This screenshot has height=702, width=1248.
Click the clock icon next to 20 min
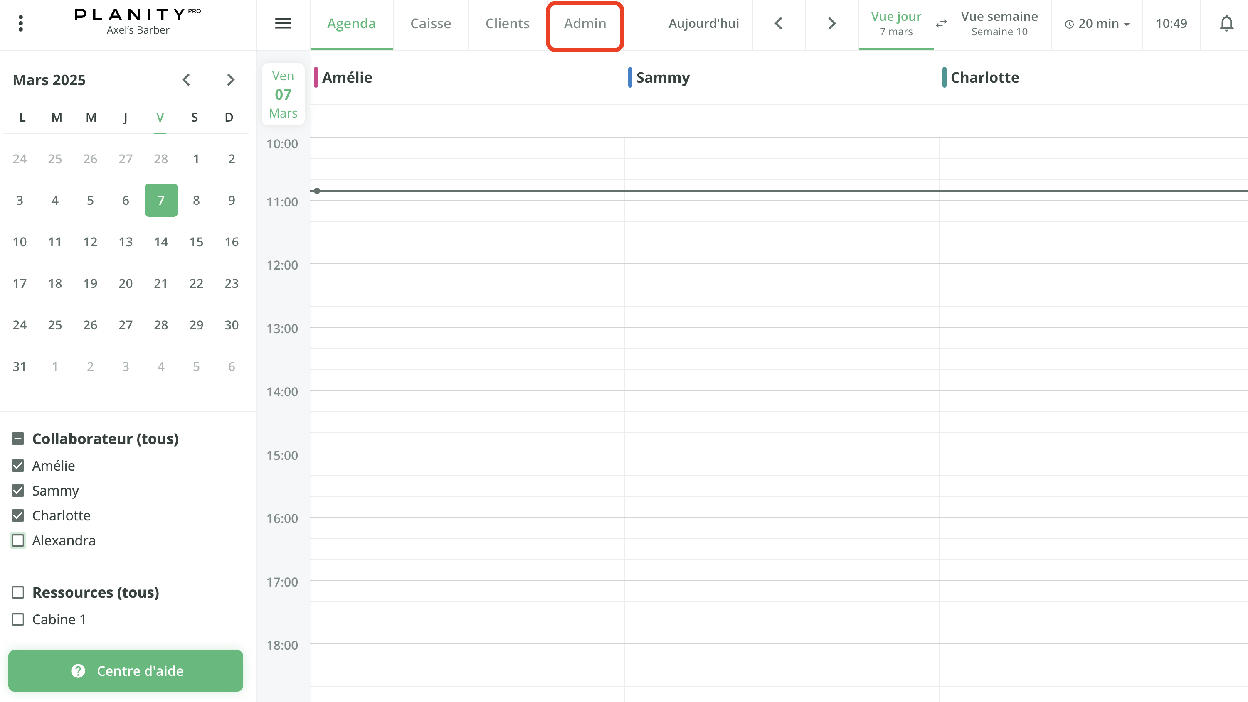1070,23
